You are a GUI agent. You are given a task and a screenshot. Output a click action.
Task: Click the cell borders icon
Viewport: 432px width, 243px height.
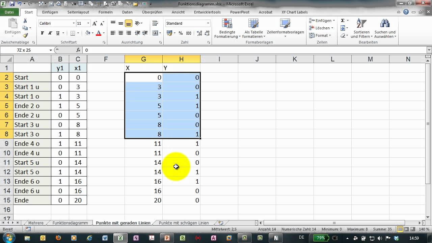pyautogui.click(x=73, y=33)
